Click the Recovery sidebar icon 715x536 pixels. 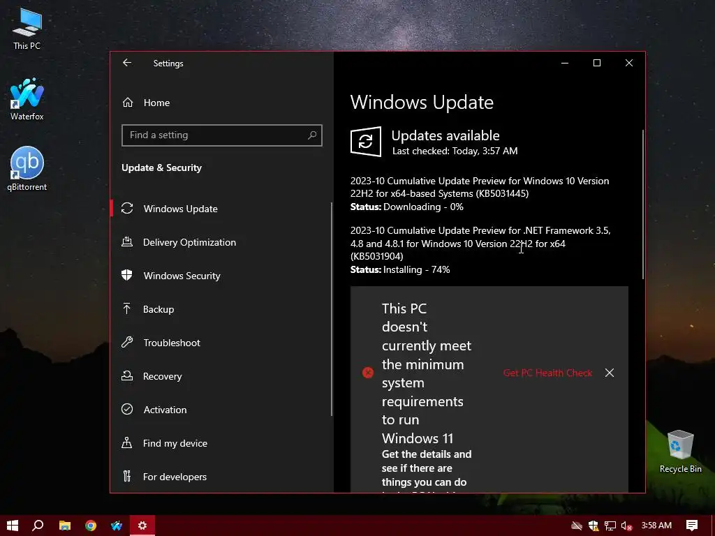click(x=127, y=375)
